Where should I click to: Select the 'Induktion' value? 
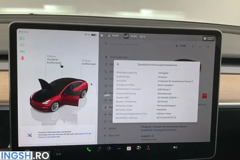pos(162,110)
